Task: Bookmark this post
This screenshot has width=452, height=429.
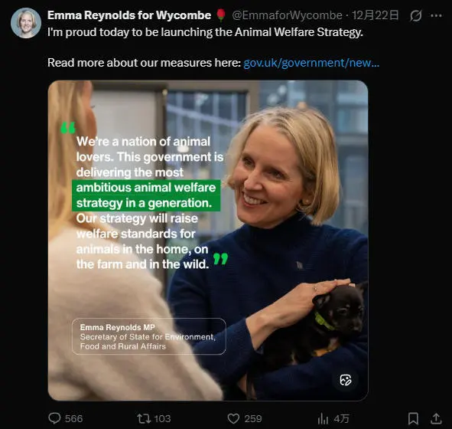Action: tap(413, 418)
